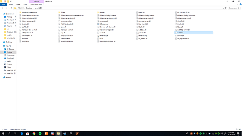The width and height of the screenshot is (242, 136).
Task: Open pinned Documents under Quick access
Action: coord(10,23)
